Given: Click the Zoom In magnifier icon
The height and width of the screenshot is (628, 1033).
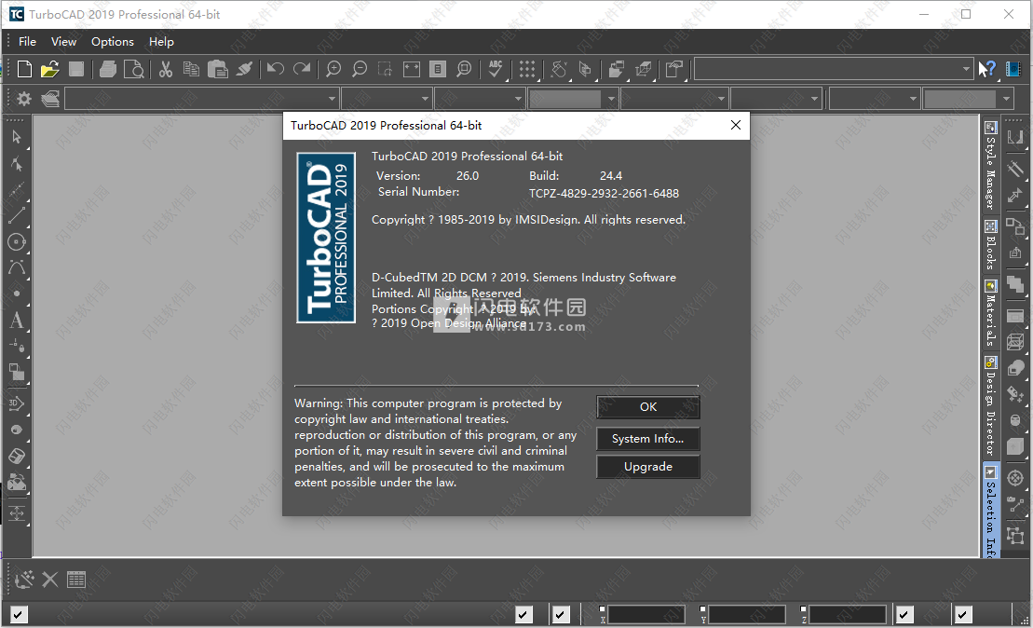Looking at the screenshot, I should point(333,69).
